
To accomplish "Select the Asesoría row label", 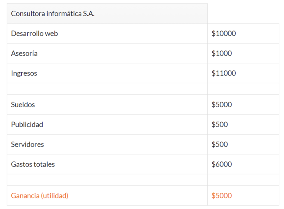I will (x=24, y=53).
